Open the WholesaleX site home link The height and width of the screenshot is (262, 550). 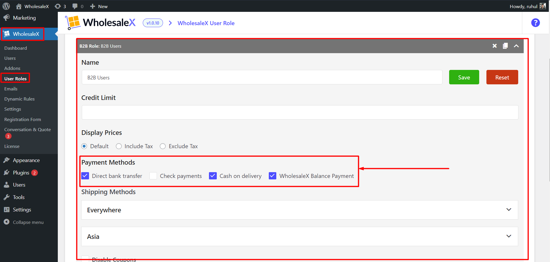pyautogui.click(x=32, y=6)
